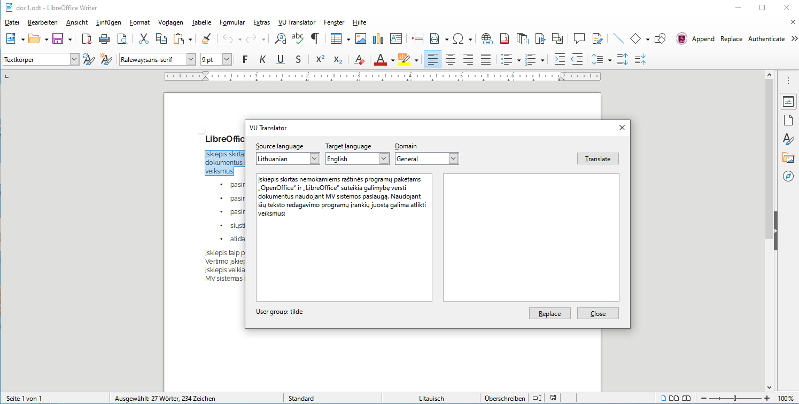Toggle bold formatting F button
Screen dimensions: 799x404
pyautogui.click(x=245, y=59)
